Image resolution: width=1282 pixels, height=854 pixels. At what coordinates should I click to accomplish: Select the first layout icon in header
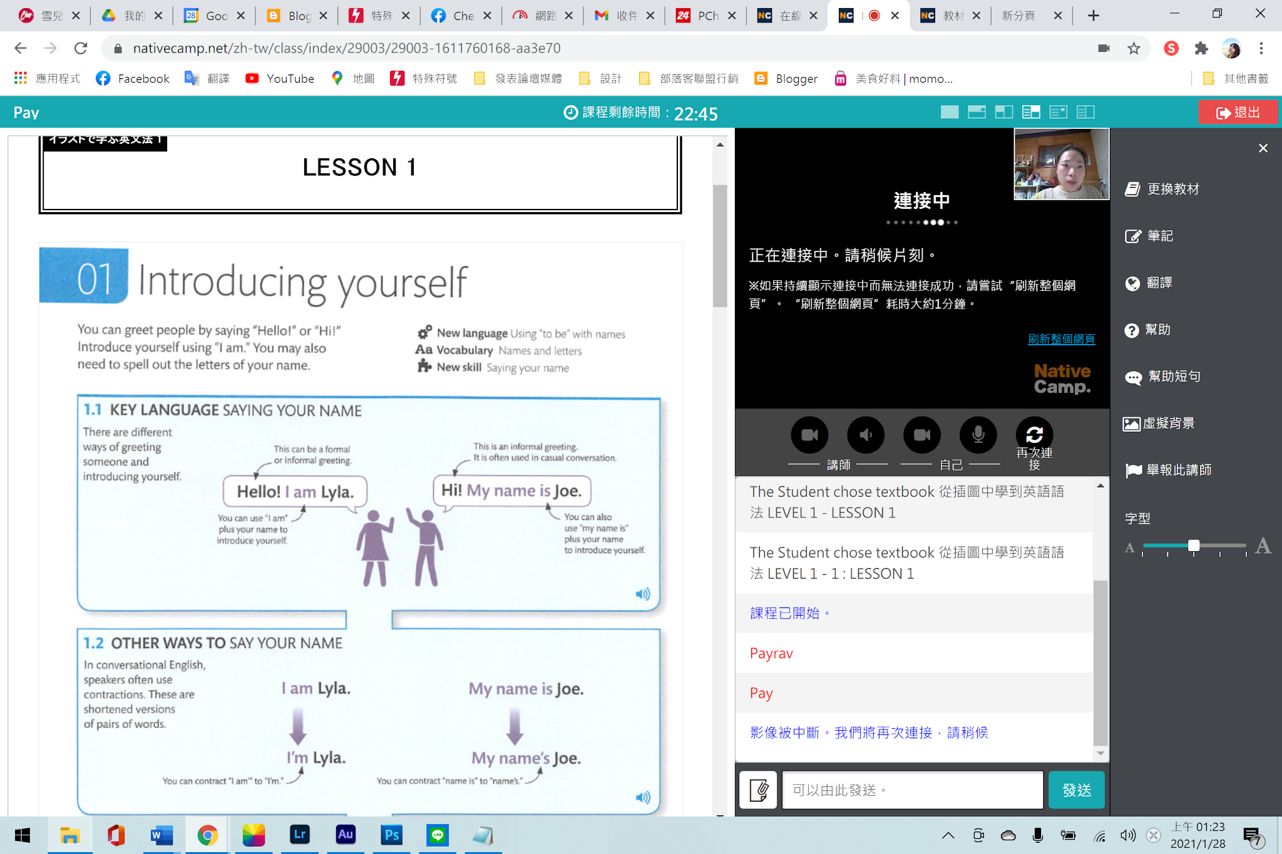pos(949,112)
